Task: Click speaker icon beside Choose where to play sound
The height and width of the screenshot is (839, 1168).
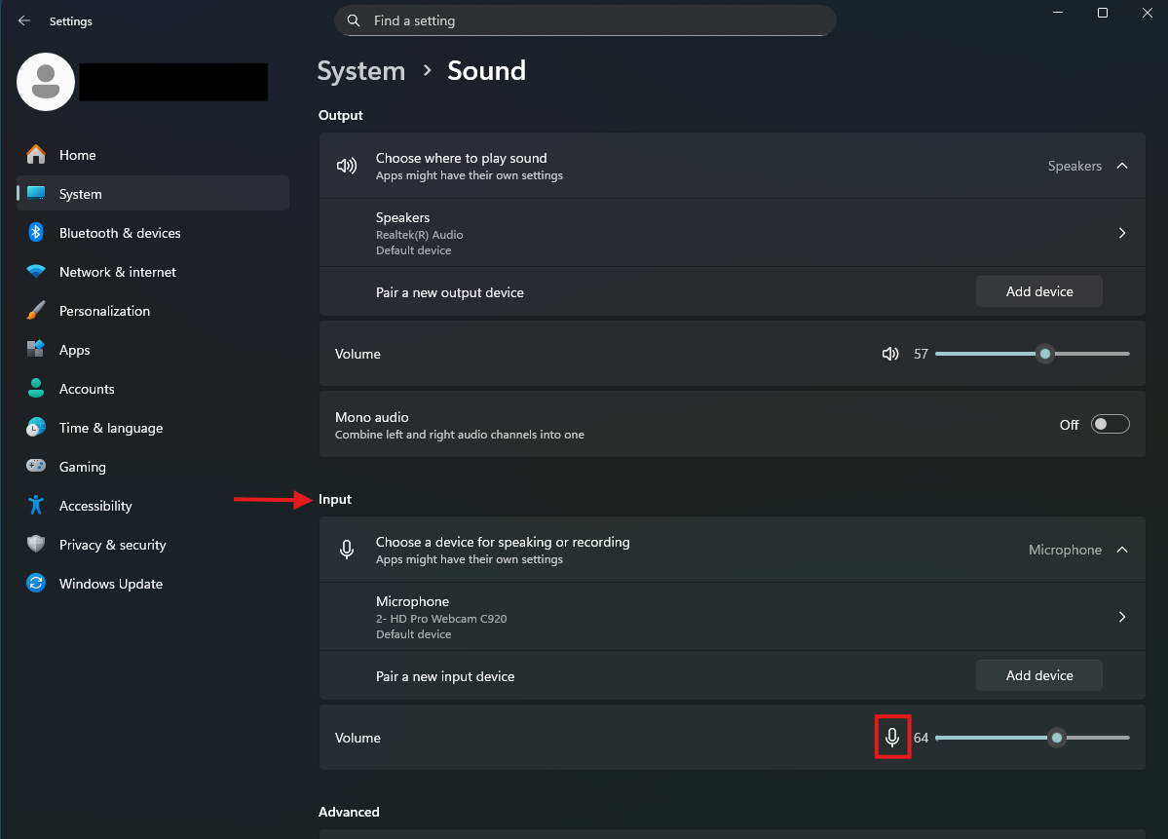Action: point(347,166)
